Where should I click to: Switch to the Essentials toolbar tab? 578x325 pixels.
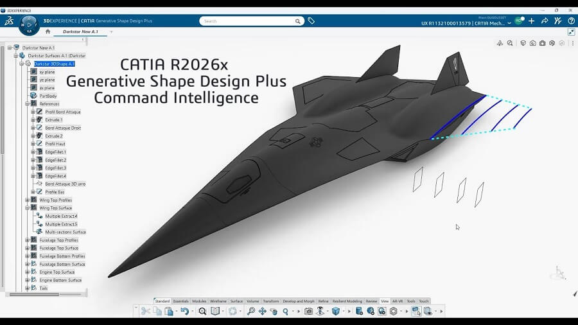coord(180,301)
